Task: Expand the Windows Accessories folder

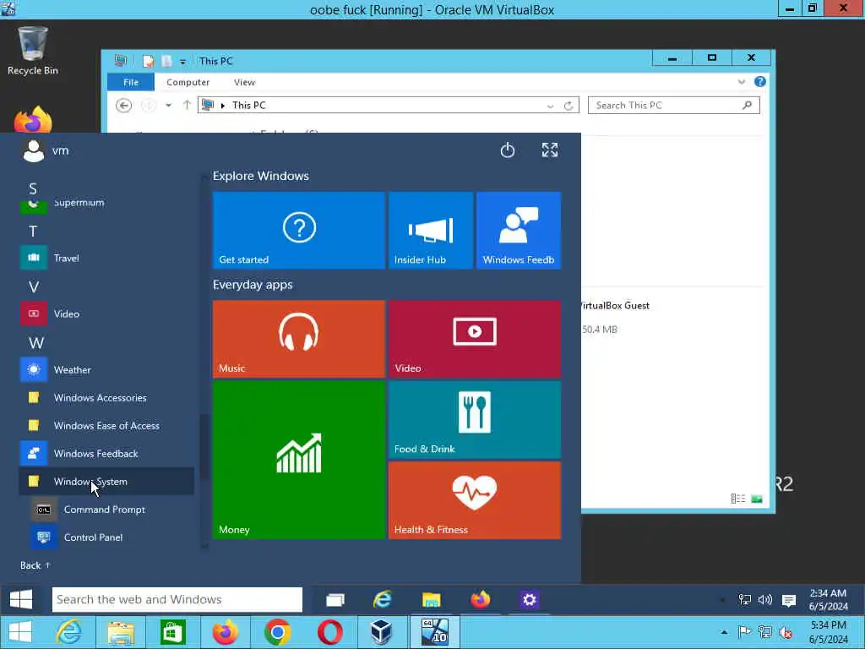Action: [107, 398]
